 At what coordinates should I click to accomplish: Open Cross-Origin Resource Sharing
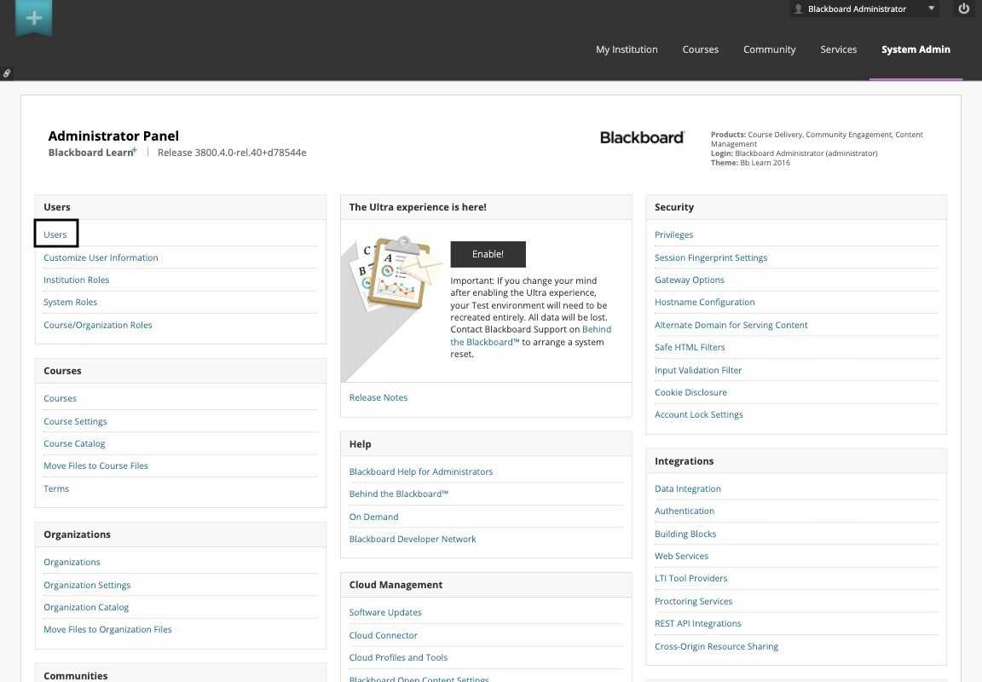[716, 646]
